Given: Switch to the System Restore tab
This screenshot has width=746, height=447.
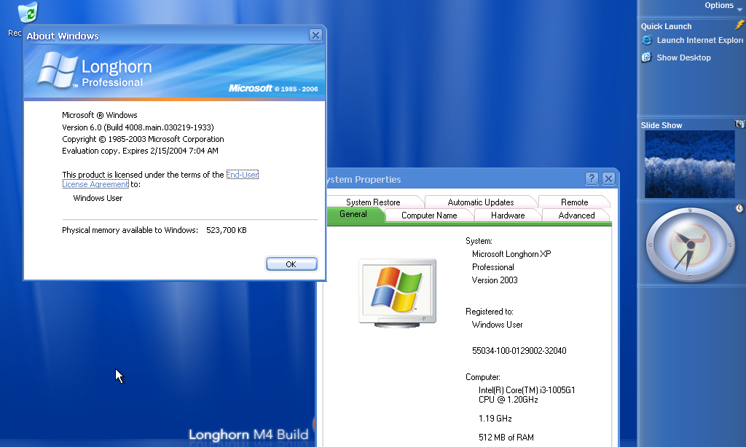Looking at the screenshot, I should click(373, 202).
